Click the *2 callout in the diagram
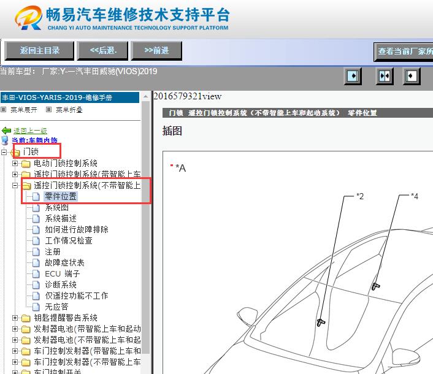Viewport: 433px width, 374px height. click(x=360, y=197)
